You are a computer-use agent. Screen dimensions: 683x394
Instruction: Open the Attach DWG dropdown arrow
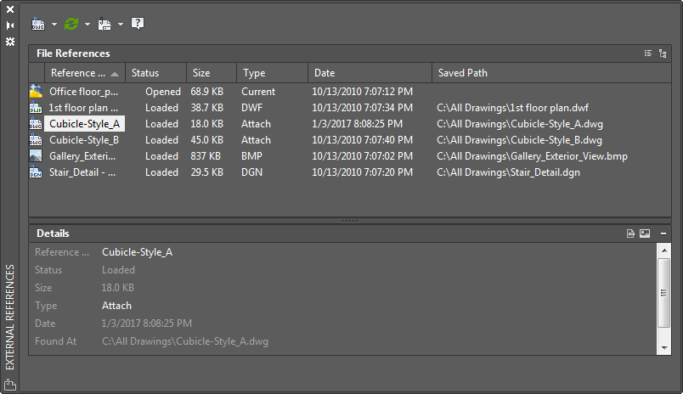pos(54,24)
